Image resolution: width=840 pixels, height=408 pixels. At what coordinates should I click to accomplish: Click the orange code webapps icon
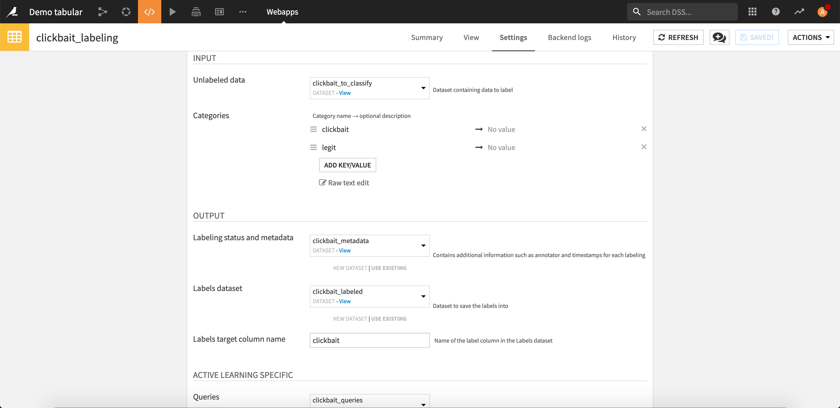tap(149, 12)
